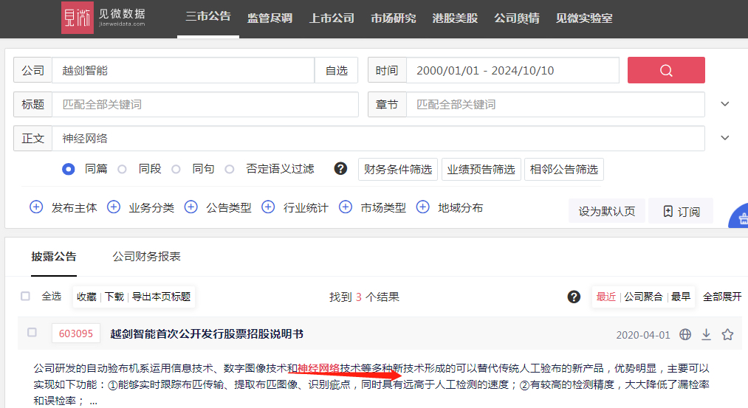Sort results by 最近
Viewport: 748px width, 408px height.
tap(605, 297)
